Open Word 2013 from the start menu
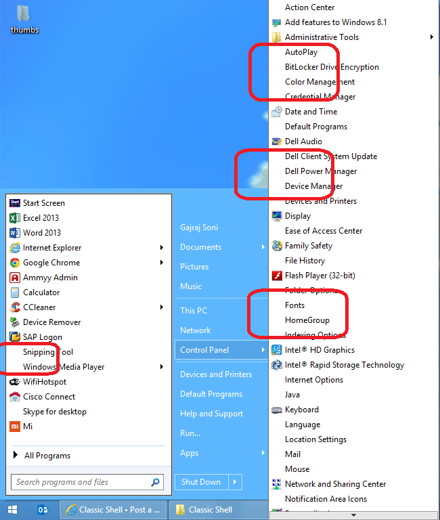Viewport: 440px width, 520px height. pos(15,233)
